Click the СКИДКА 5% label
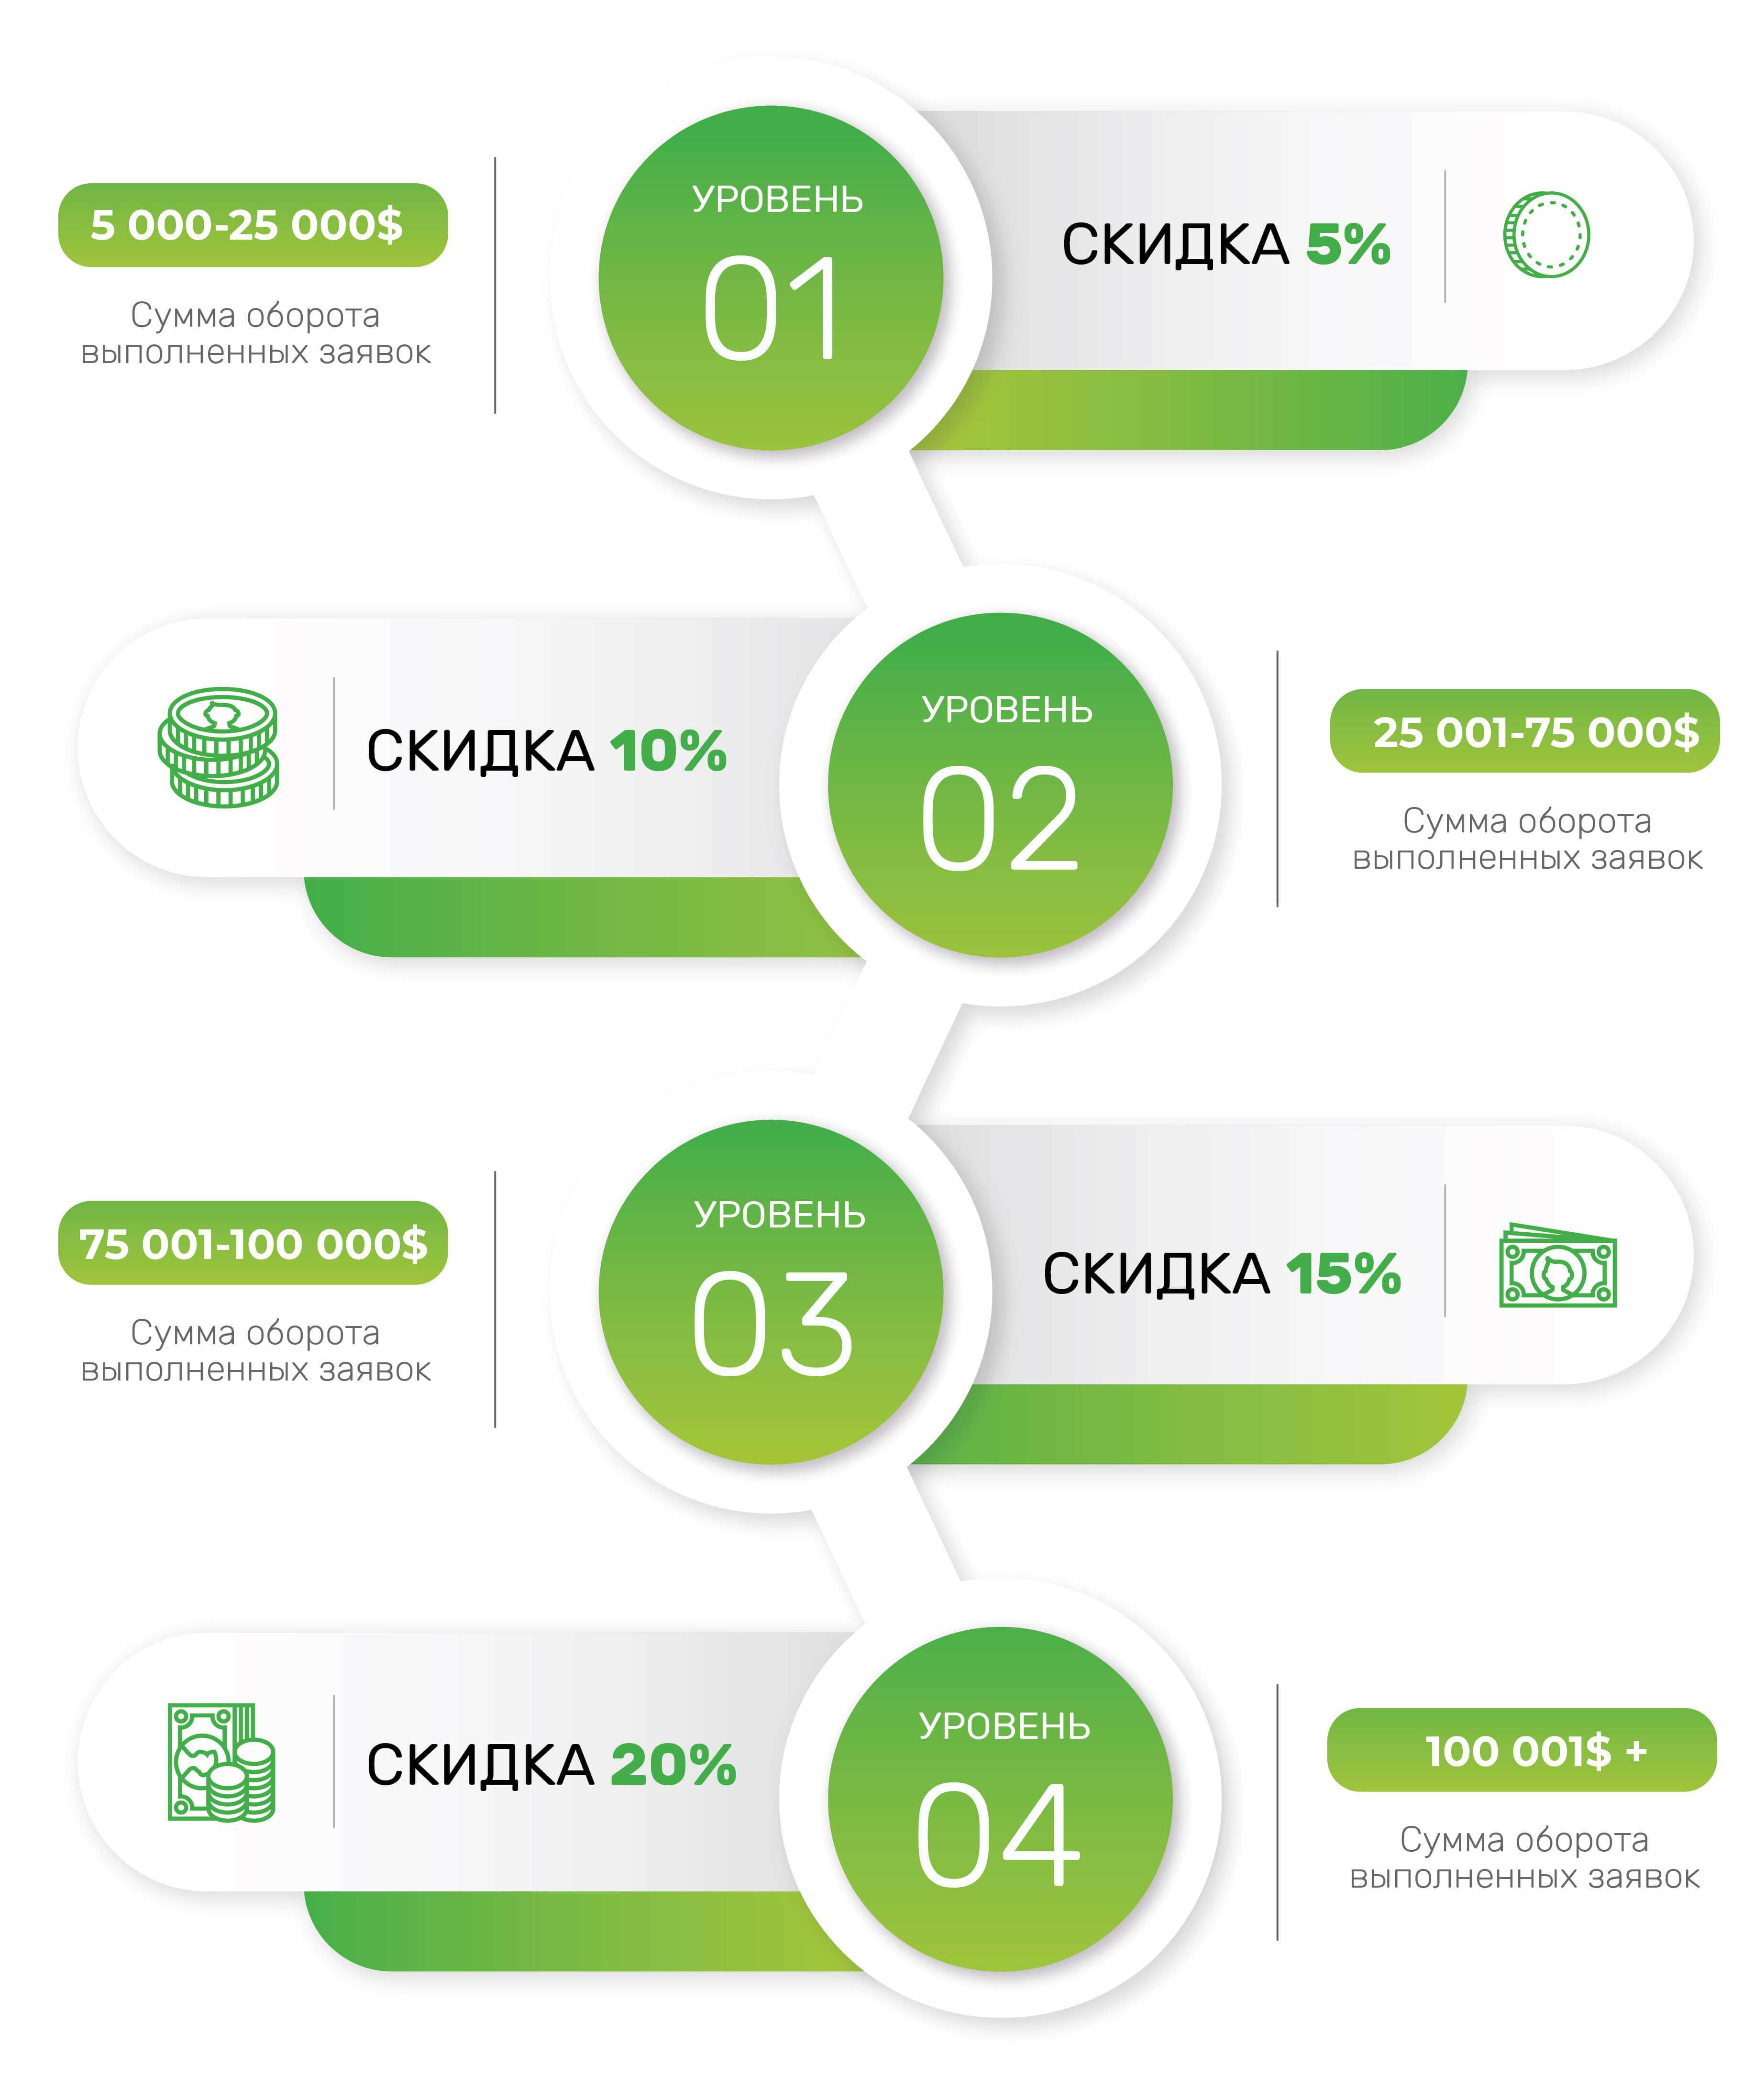The width and height of the screenshot is (1754, 2100). coord(1226,245)
